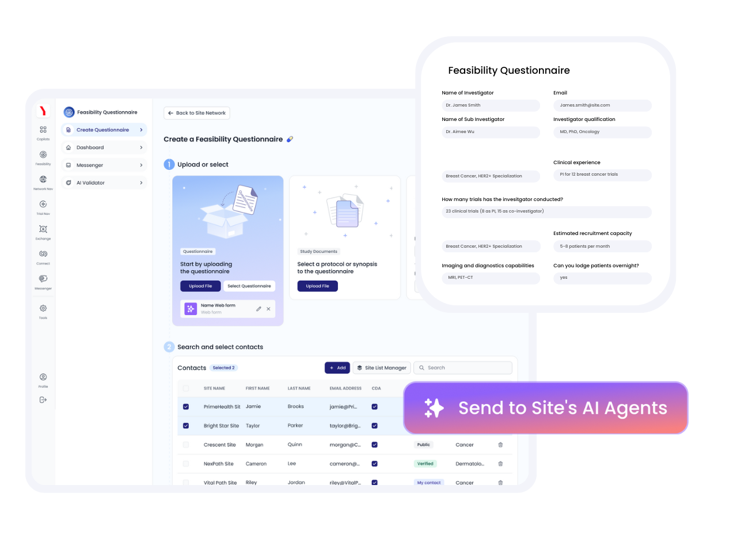Click the Taylor row CDA toggle
The image size is (737, 553).
[374, 425]
